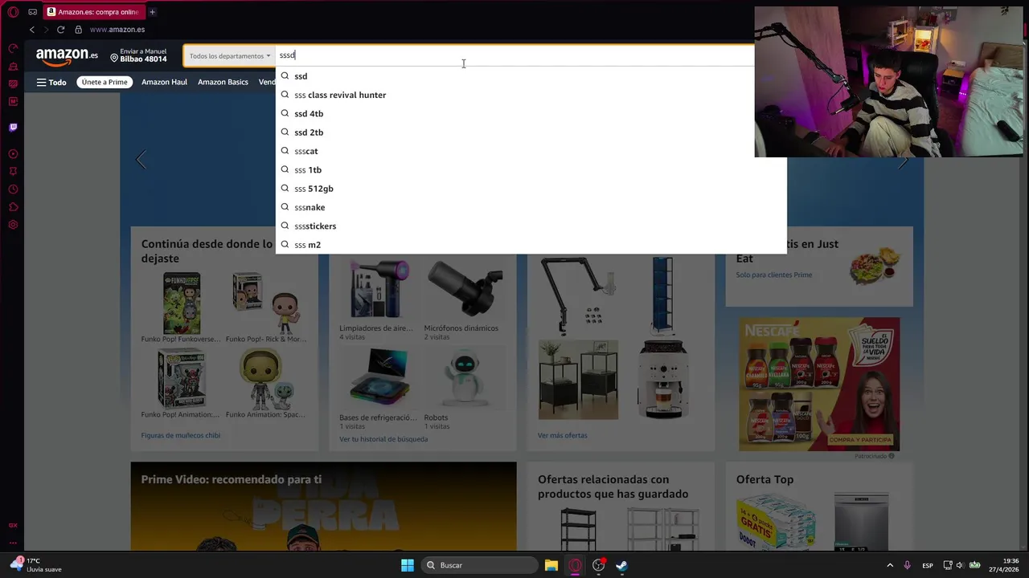Open the Nescafé sponsored ad banner
Screen dimensions: 1029x578
click(819, 384)
